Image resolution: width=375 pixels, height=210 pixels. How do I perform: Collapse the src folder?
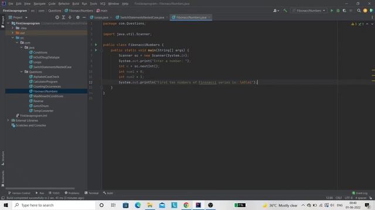click(x=13, y=38)
